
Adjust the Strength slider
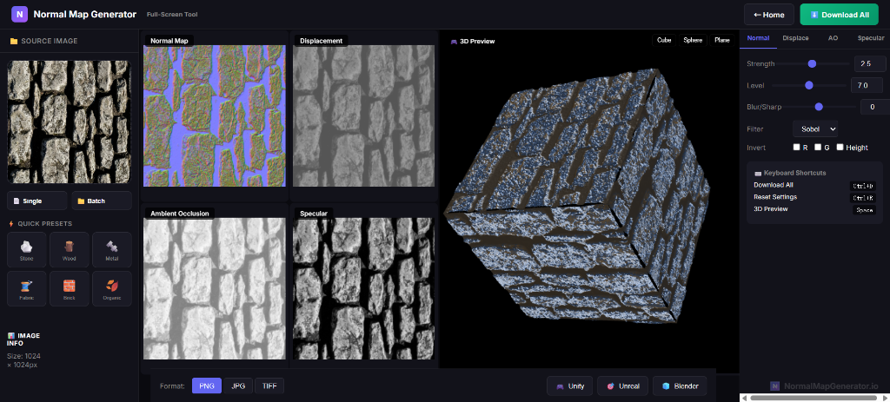812,63
